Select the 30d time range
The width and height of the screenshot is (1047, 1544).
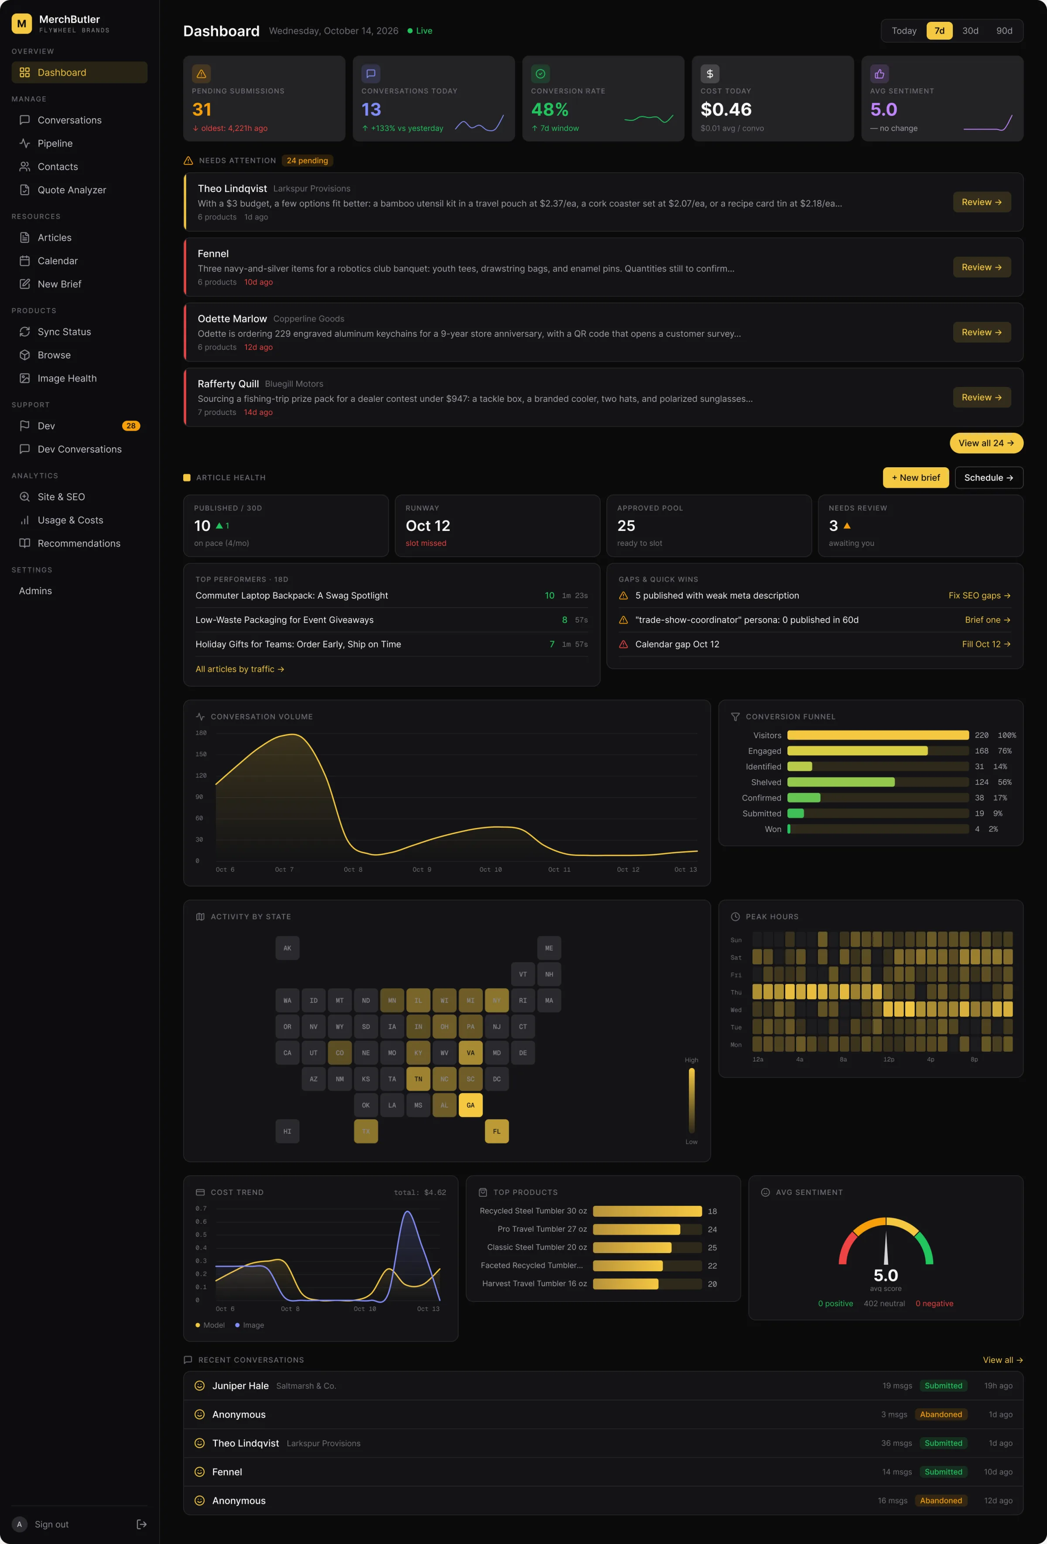pos(970,31)
